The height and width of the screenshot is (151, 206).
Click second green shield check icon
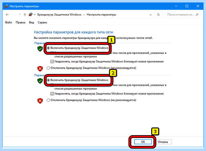tap(40, 81)
